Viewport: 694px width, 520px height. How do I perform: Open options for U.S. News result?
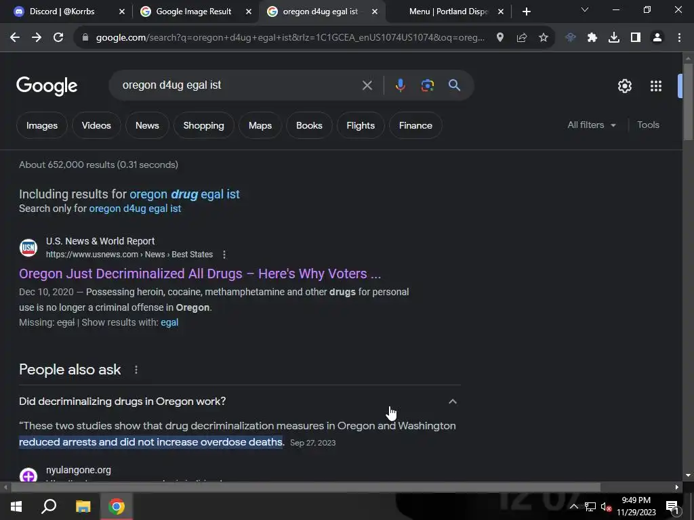click(224, 255)
